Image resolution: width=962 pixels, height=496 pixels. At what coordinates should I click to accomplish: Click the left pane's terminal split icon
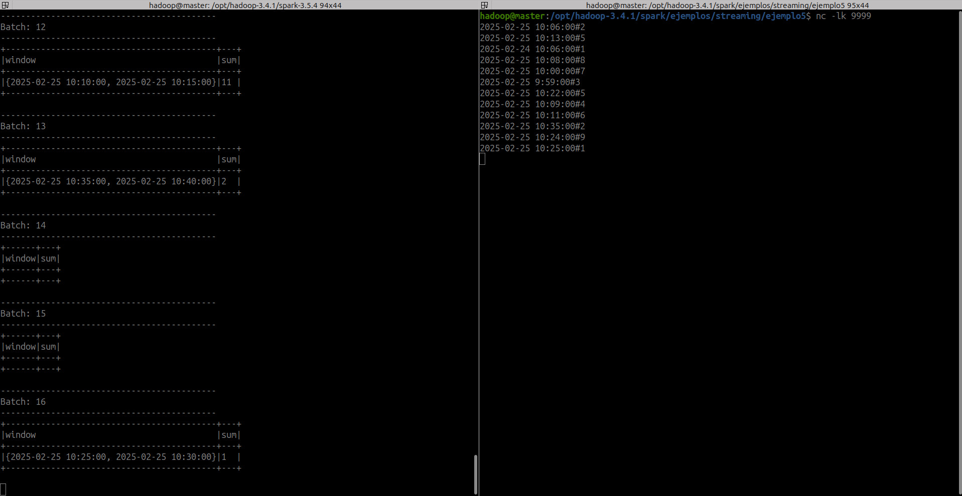(5, 5)
